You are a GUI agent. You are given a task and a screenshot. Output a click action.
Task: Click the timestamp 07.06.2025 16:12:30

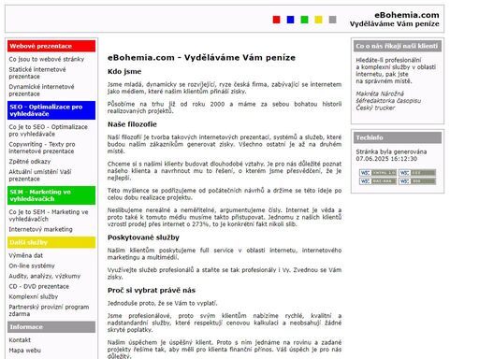(386, 159)
